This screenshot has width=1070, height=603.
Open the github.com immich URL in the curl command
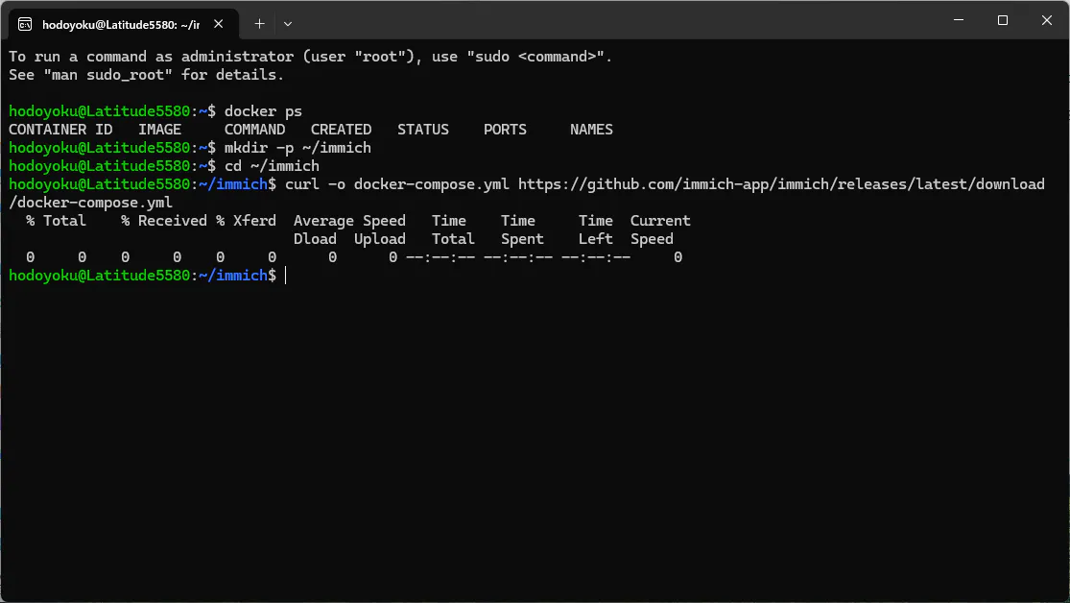(781, 184)
